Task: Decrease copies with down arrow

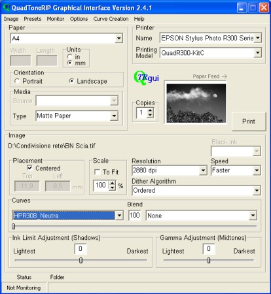Action: coord(150,115)
